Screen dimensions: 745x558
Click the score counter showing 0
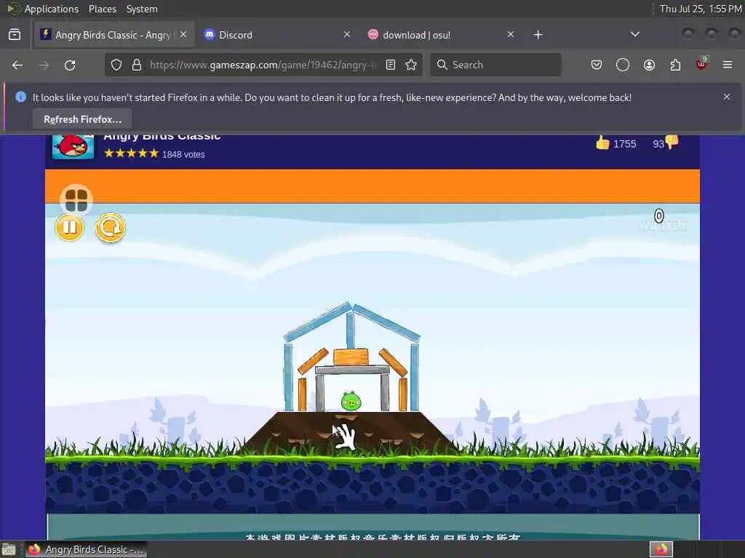pyautogui.click(x=658, y=217)
